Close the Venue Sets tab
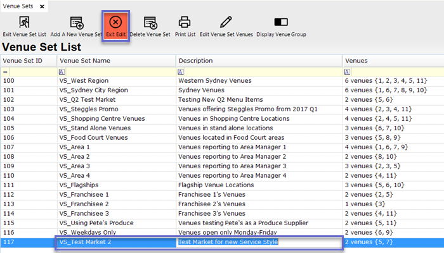Image resolution: width=444 pixels, height=253 pixels. coord(42,6)
